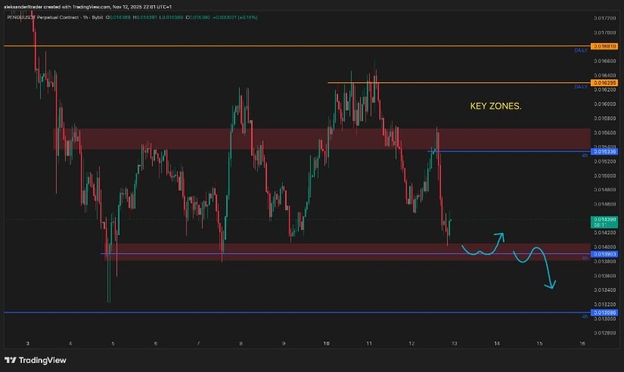Click the orange 0.016810 price label
This screenshot has height=372, width=624.
click(x=605, y=46)
